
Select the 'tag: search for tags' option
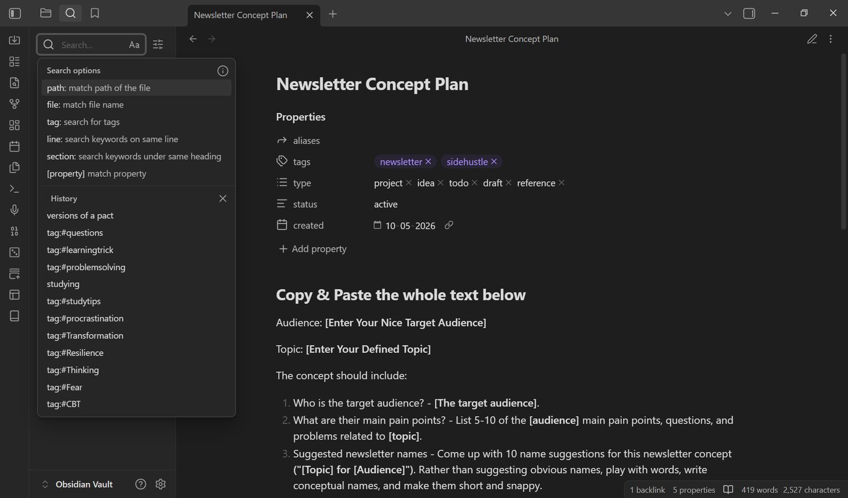click(x=136, y=122)
